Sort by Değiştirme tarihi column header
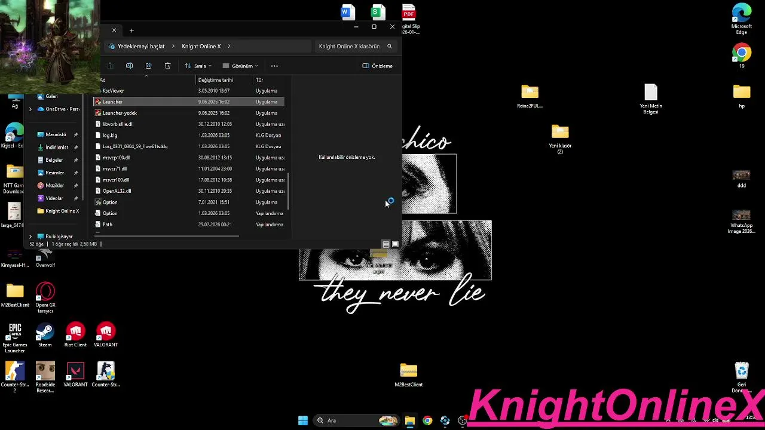 pyautogui.click(x=216, y=79)
